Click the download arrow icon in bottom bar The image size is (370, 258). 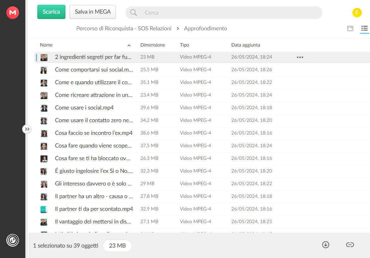point(326,245)
